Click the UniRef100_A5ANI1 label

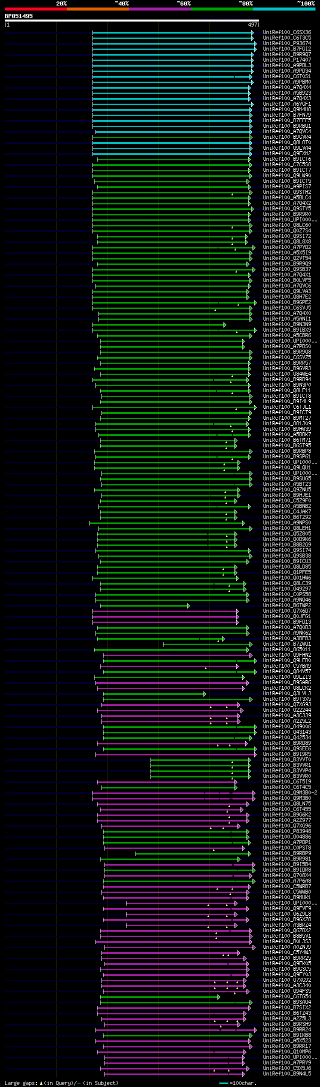pyautogui.click(x=287, y=319)
